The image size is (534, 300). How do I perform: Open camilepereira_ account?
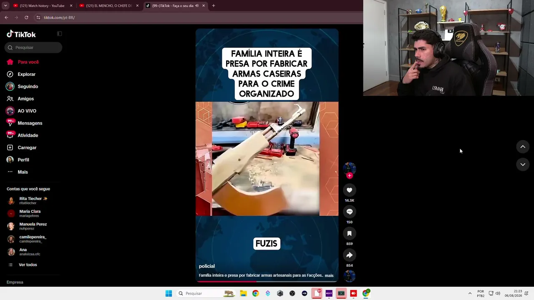[27, 239]
